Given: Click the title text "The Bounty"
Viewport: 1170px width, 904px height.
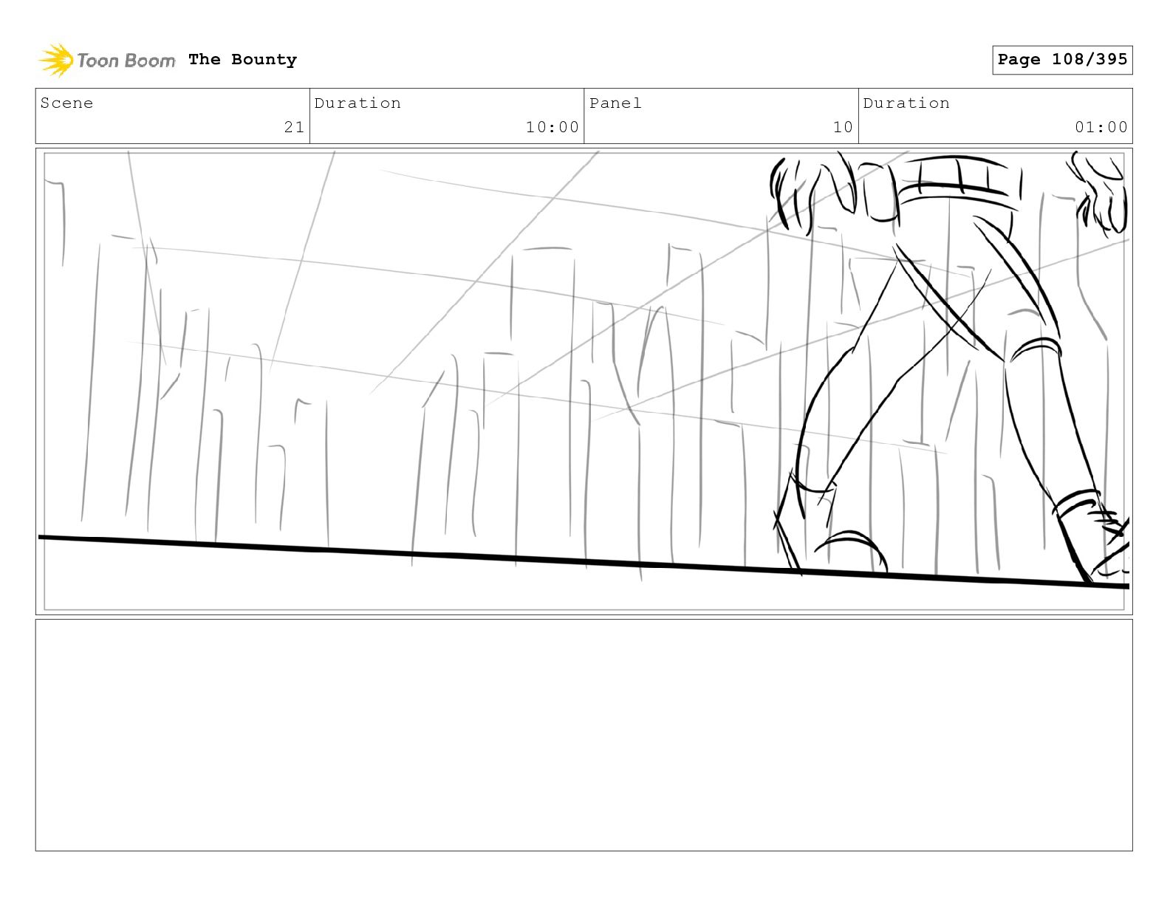Looking at the screenshot, I should pos(242,60).
